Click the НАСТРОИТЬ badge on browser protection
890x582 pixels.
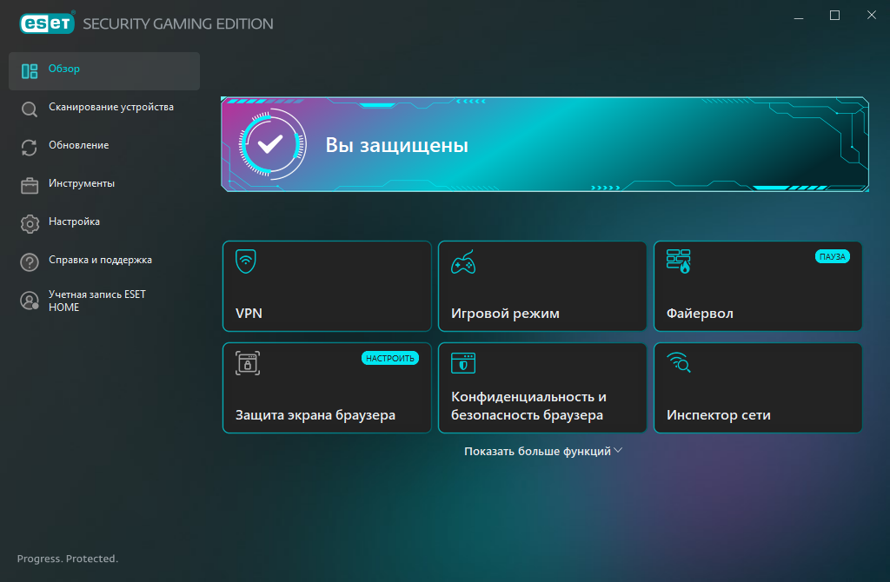coord(390,358)
